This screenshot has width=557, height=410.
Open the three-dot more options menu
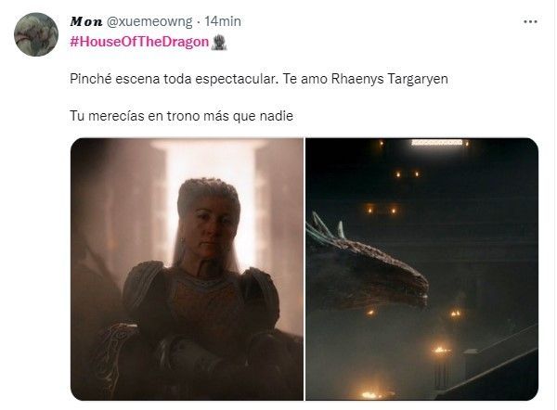(x=530, y=21)
